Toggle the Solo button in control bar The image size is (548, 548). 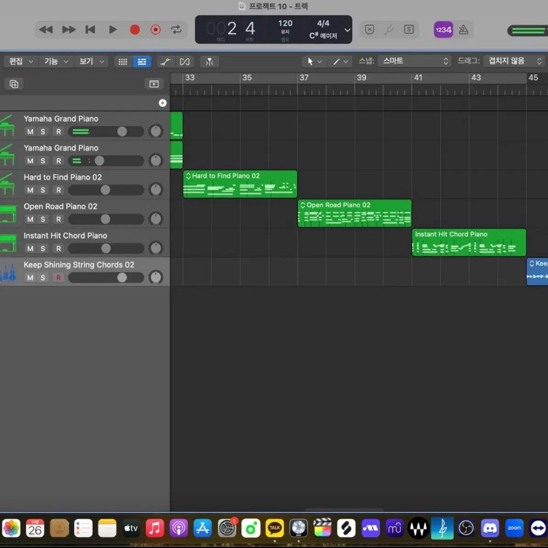tap(409, 29)
